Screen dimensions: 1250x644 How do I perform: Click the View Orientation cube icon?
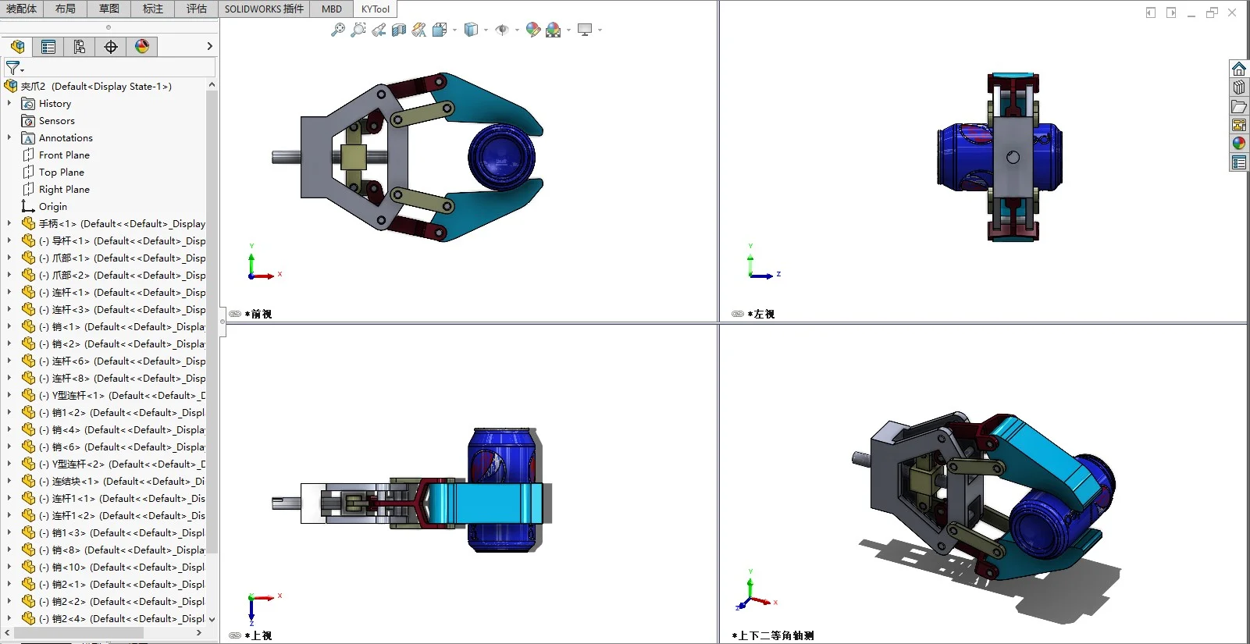click(x=440, y=30)
